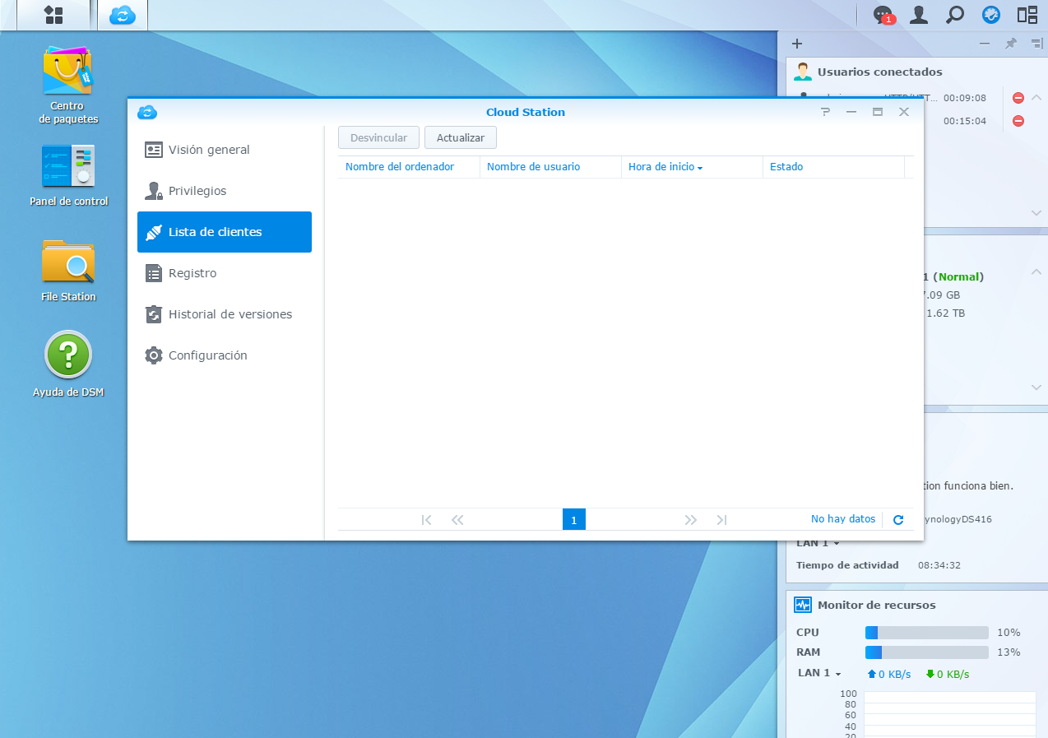The height and width of the screenshot is (738, 1048).
Task: Disconnect the user connected for 00:15:04
Action: point(1018,121)
